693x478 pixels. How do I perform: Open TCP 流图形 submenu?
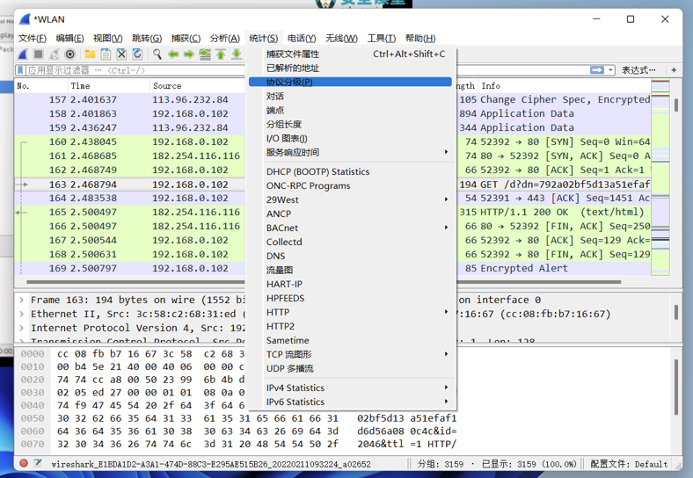351,354
